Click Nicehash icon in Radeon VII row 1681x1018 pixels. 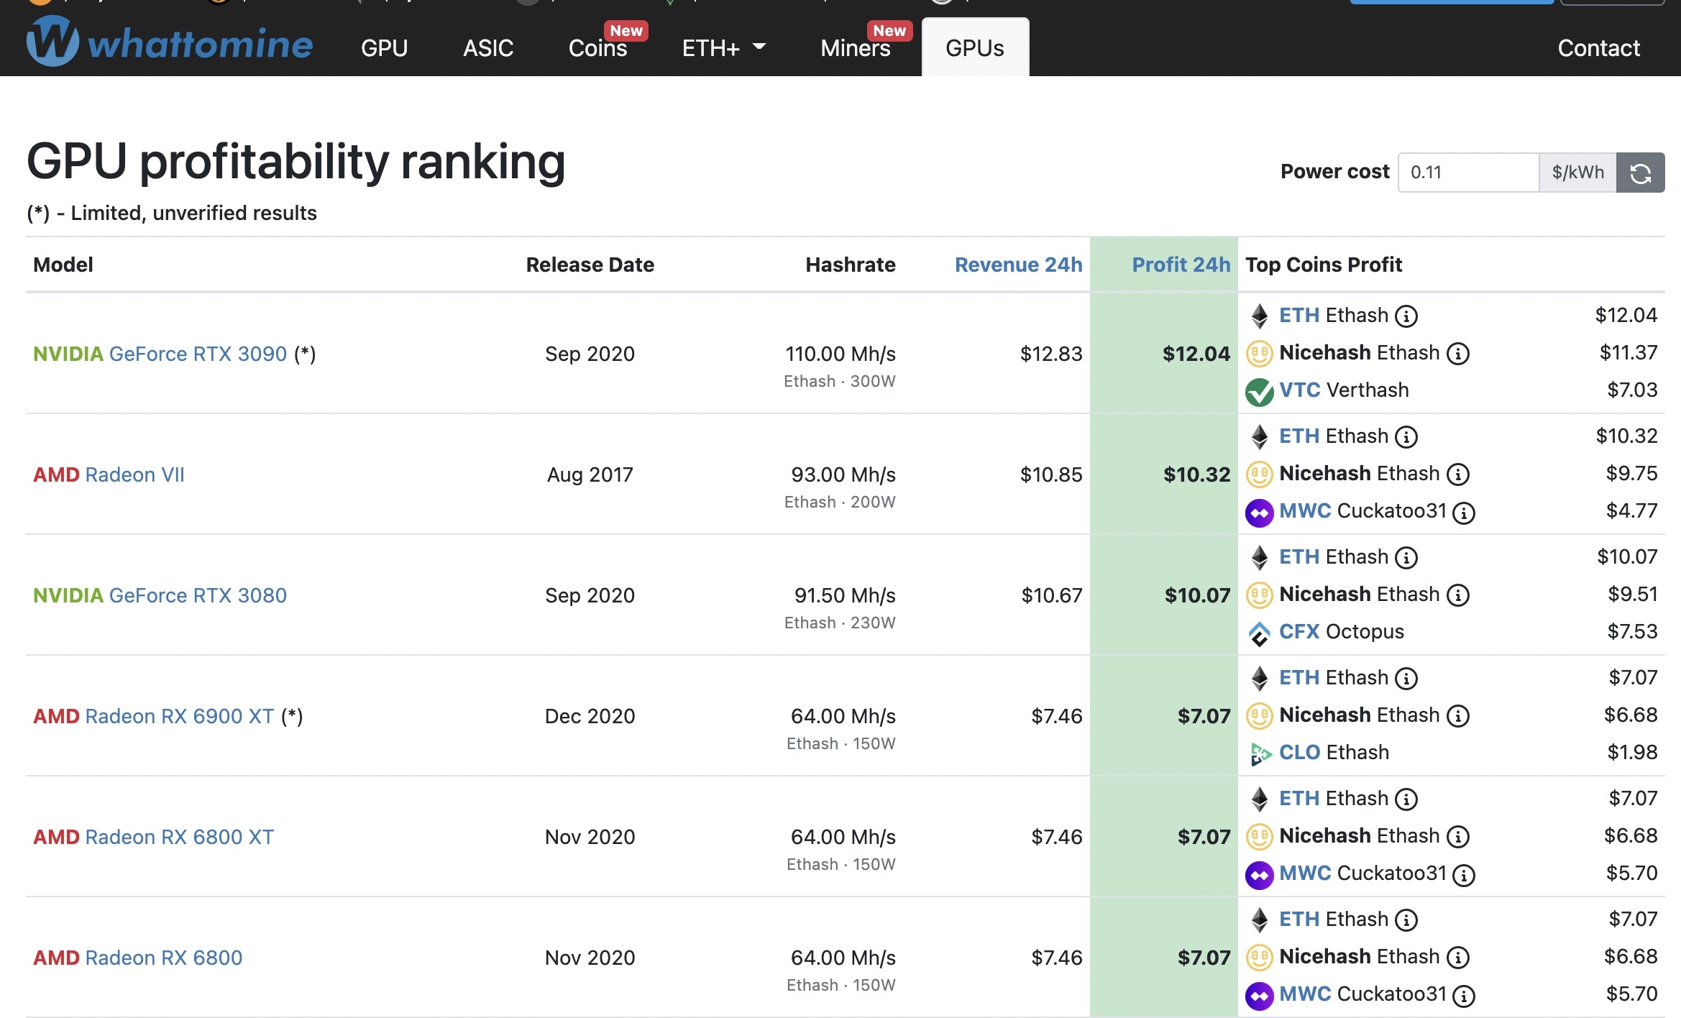coord(1259,474)
